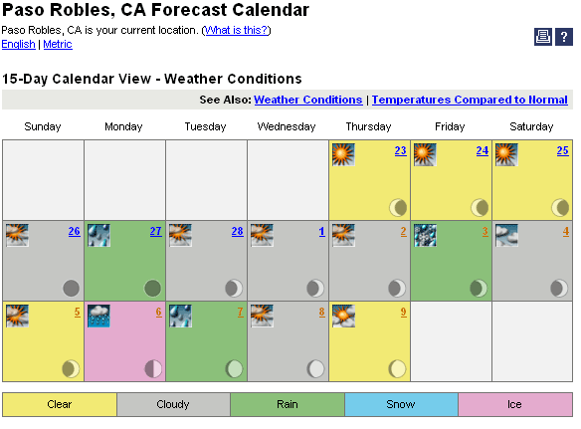581x429 pixels.
Task: Click the yellow Clear legend swatch
Action: [x=60, y=404]
